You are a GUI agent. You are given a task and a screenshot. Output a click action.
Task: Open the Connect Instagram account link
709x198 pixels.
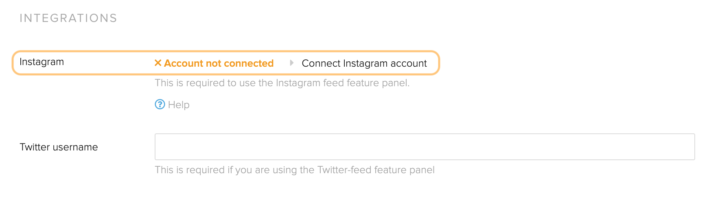click(x=364, y=63)
